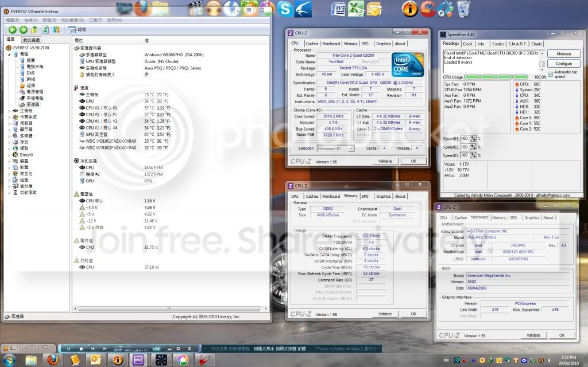Open About tab in top CPU-Z window
This screenshot has width=588, height=367.
(400, 44)
